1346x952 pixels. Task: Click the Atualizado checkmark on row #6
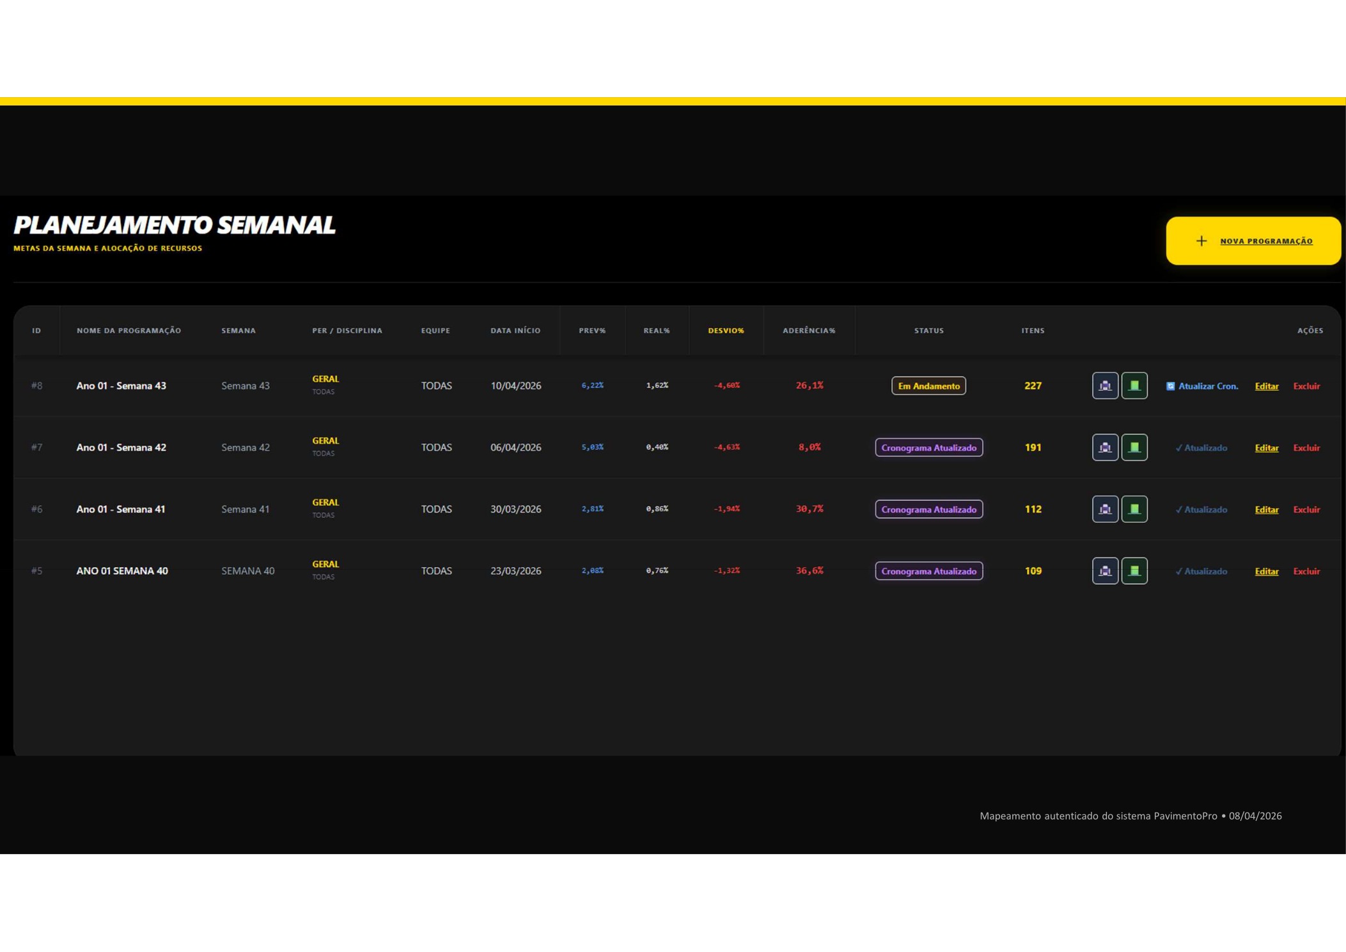tap(1201, 510)
